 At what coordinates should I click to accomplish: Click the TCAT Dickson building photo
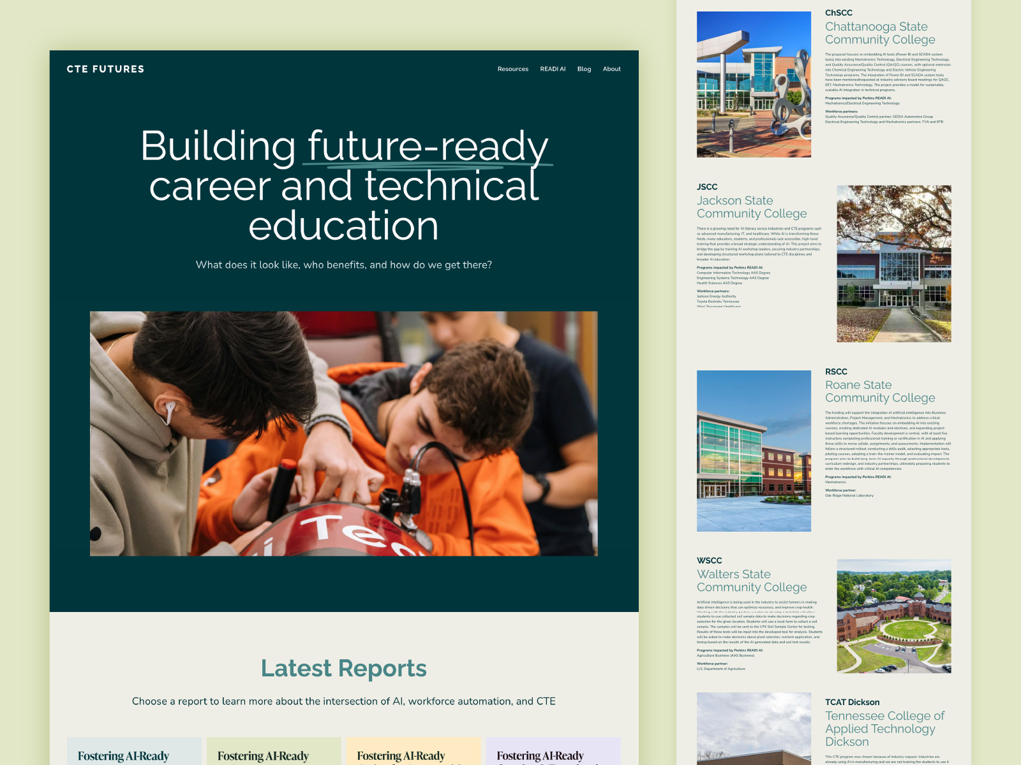pyautogui.click(x=754, y=729)
